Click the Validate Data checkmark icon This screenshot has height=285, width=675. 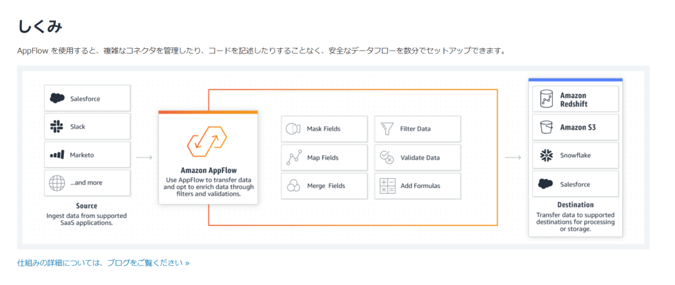point(387,158)
